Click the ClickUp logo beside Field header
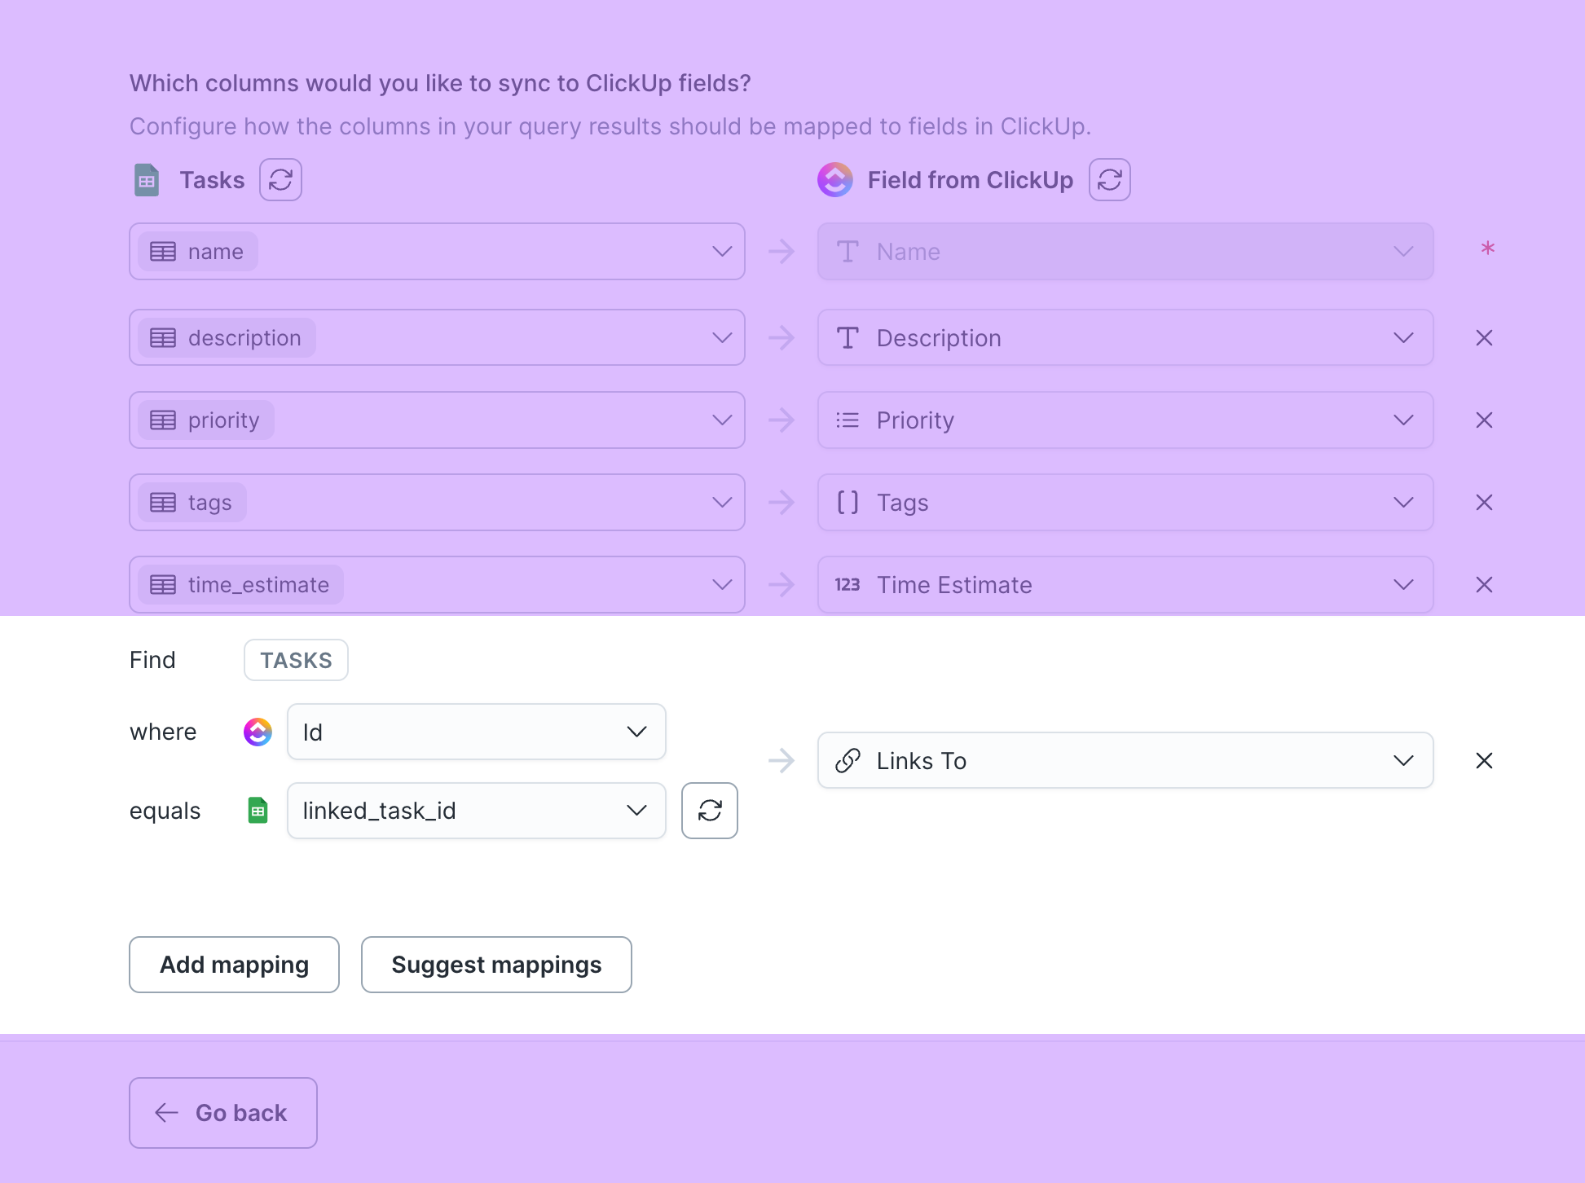The height and width of the screenshot is (1183, 1585). [835, 180]
